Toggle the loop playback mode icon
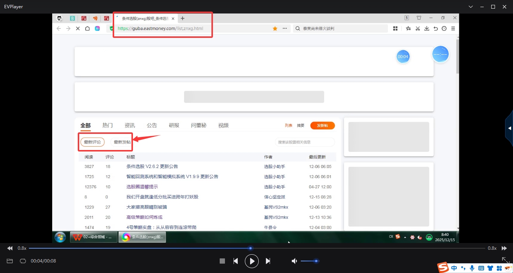 point(23,261)
